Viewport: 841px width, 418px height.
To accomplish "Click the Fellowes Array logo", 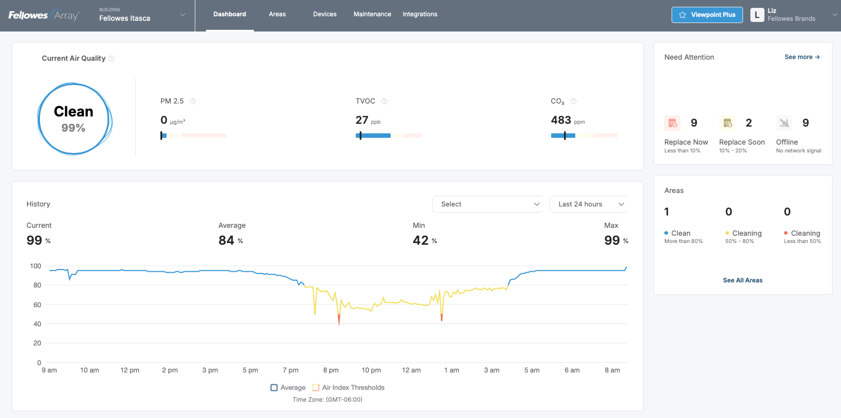I will [x=44, y=15].
